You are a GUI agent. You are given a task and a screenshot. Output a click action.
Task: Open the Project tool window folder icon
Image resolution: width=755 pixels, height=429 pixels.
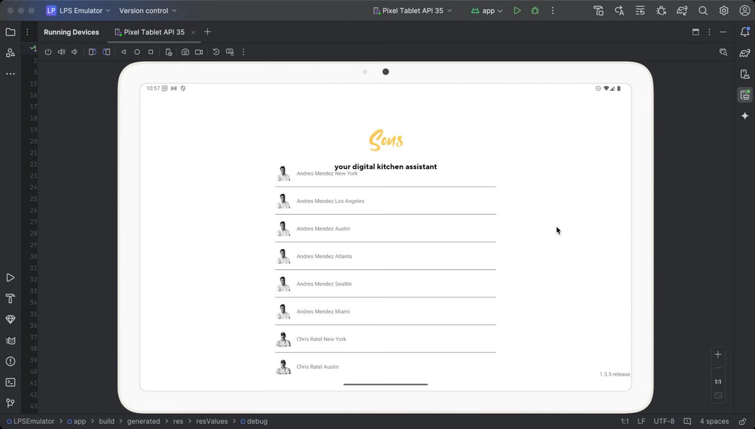click(10, 32)
